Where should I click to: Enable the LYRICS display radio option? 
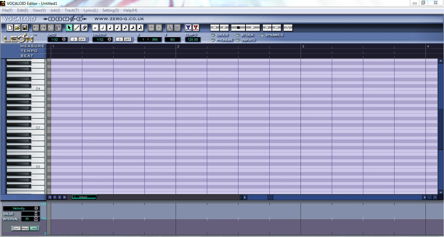click(x=213, y=35)
